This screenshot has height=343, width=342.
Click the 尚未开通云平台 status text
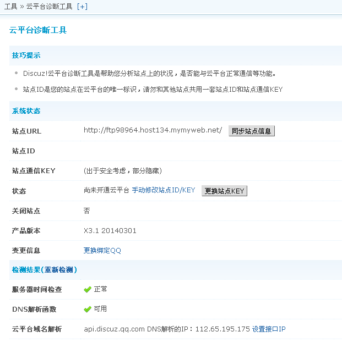(x=106, y=190)
